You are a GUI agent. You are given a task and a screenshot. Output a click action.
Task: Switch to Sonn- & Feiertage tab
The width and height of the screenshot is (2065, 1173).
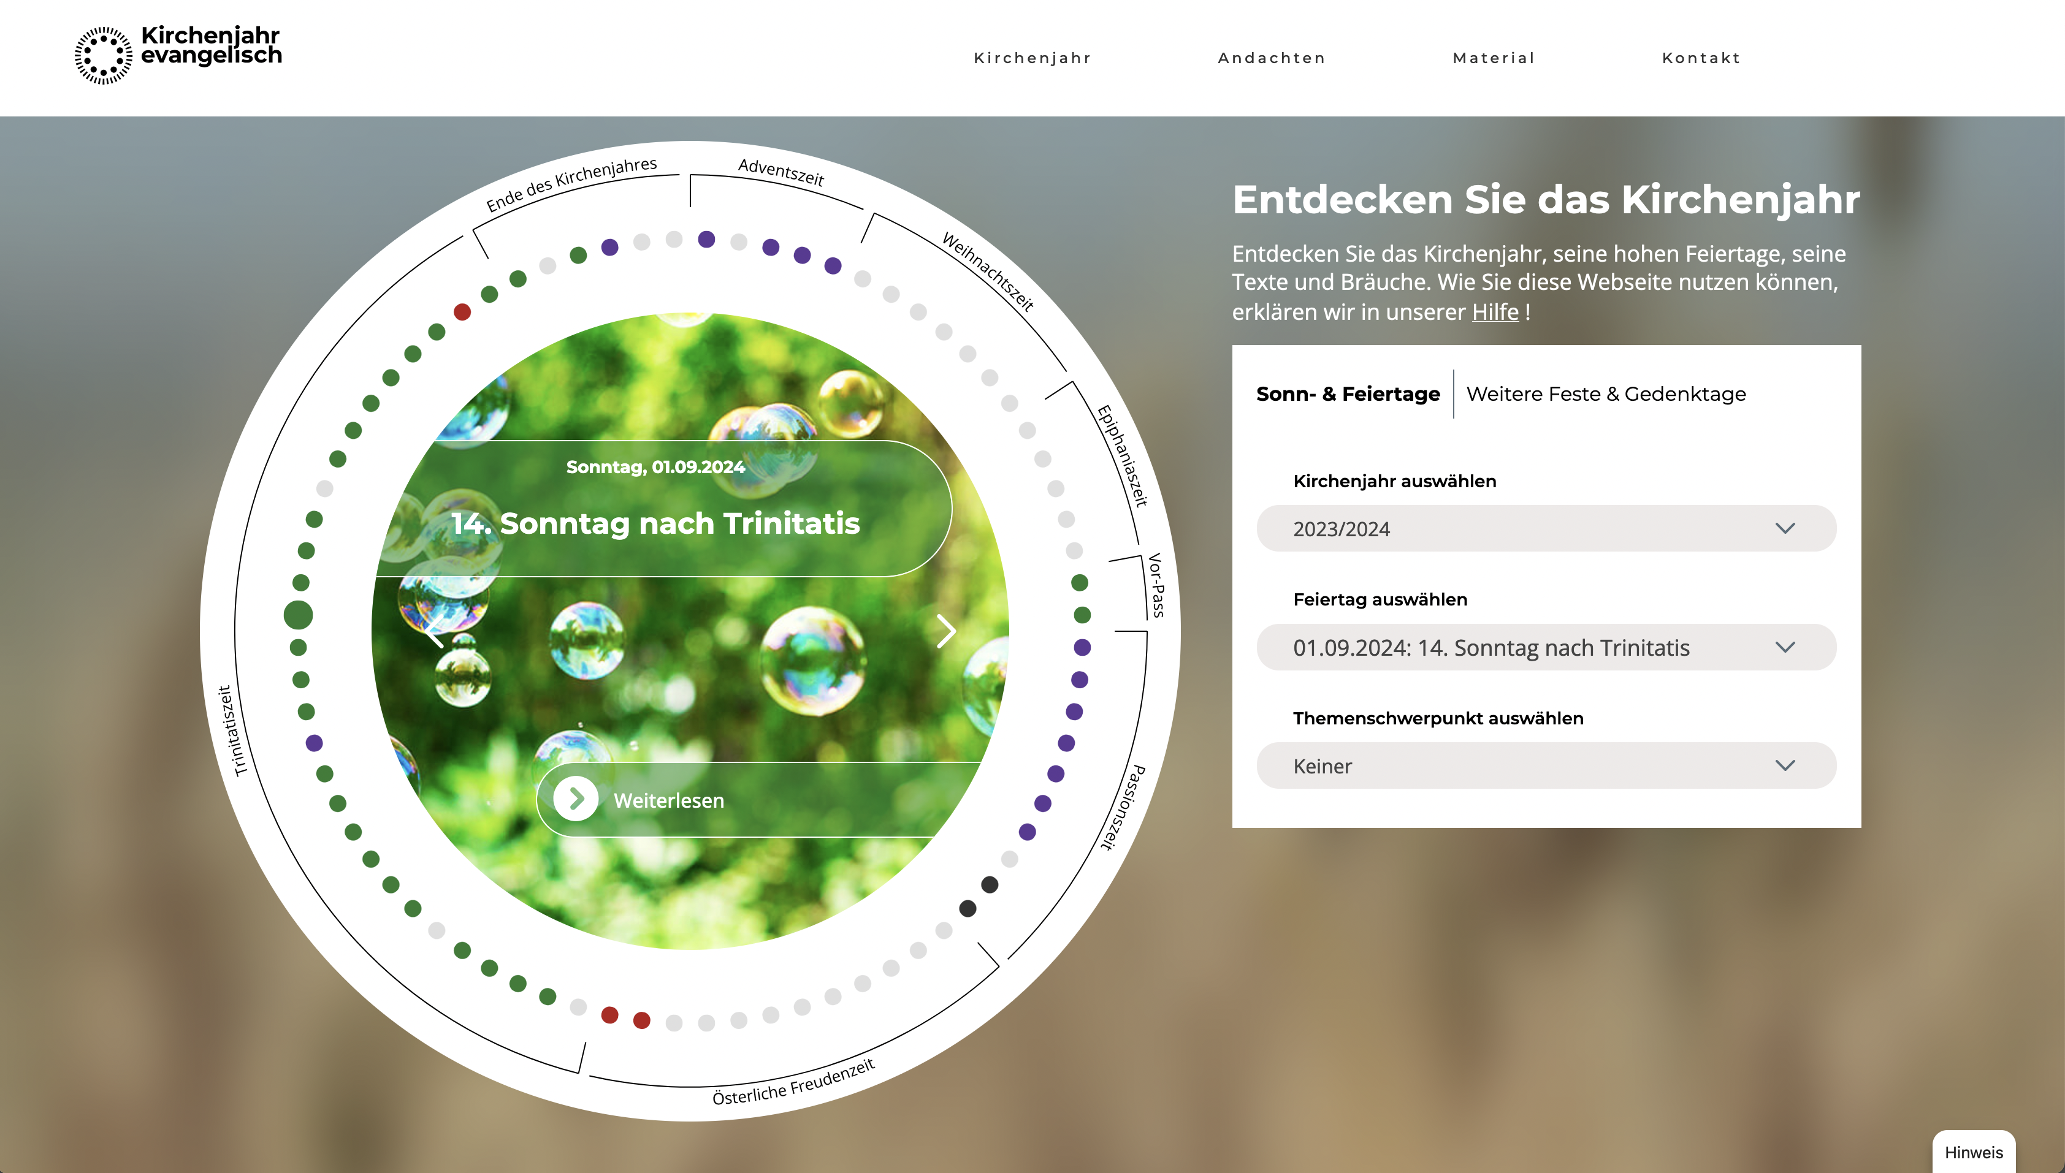coord(1348,394)
